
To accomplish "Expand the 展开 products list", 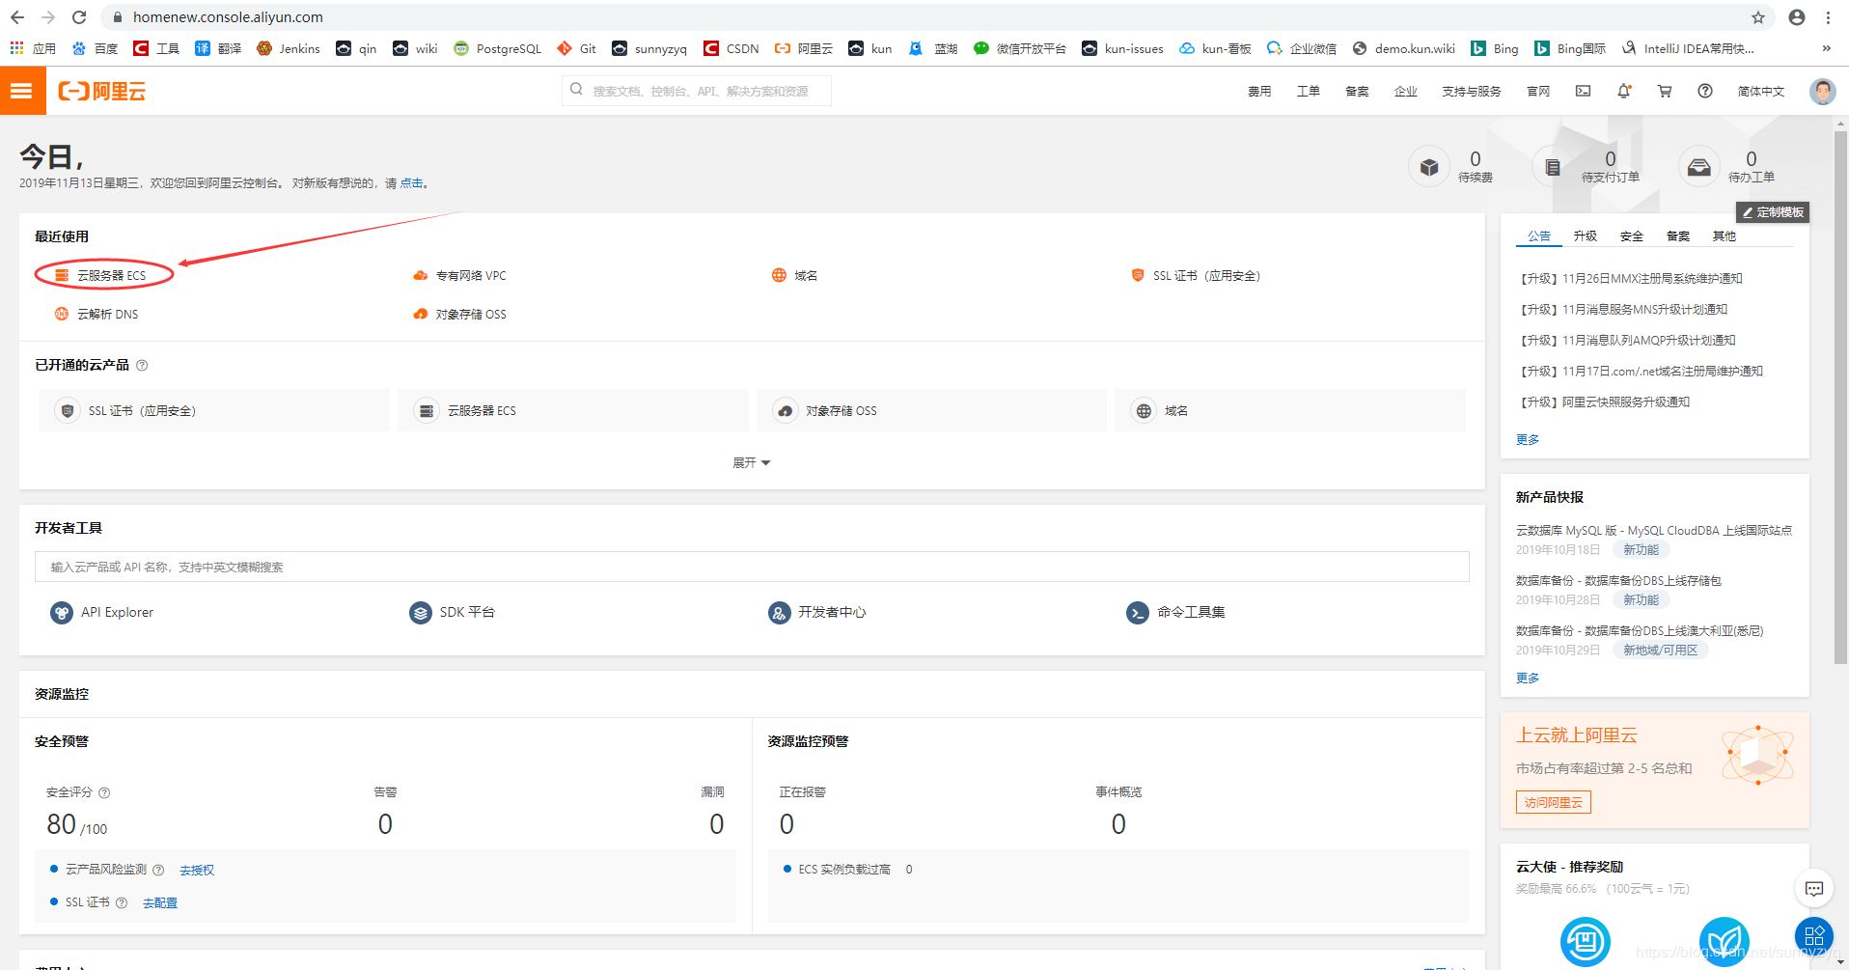I will coord(751,463).
